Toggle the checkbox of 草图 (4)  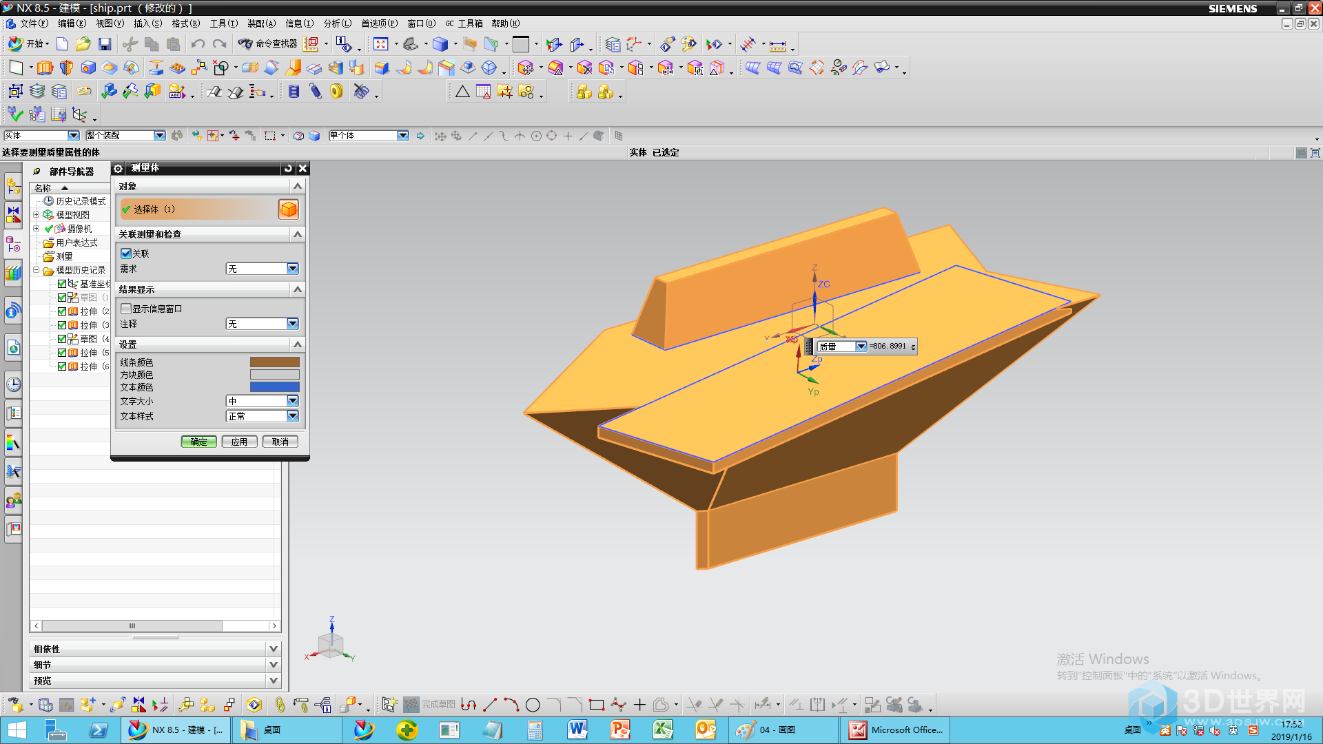pos(62,339)
